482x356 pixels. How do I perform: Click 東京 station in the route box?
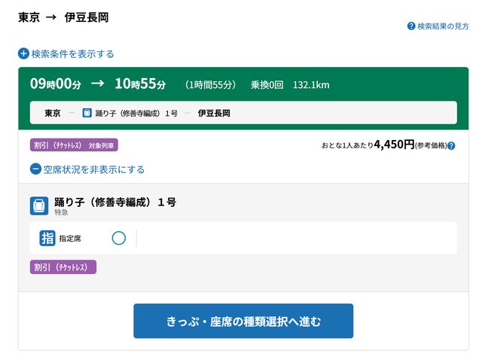53,113
